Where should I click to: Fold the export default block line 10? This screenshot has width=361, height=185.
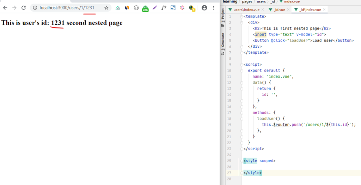[242, 71]
